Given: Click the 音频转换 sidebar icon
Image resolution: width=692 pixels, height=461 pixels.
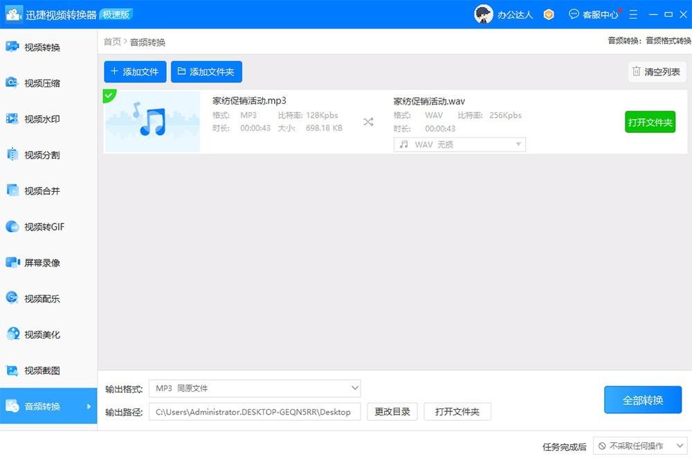Looking at the screenshot, I should coord(12,406).
